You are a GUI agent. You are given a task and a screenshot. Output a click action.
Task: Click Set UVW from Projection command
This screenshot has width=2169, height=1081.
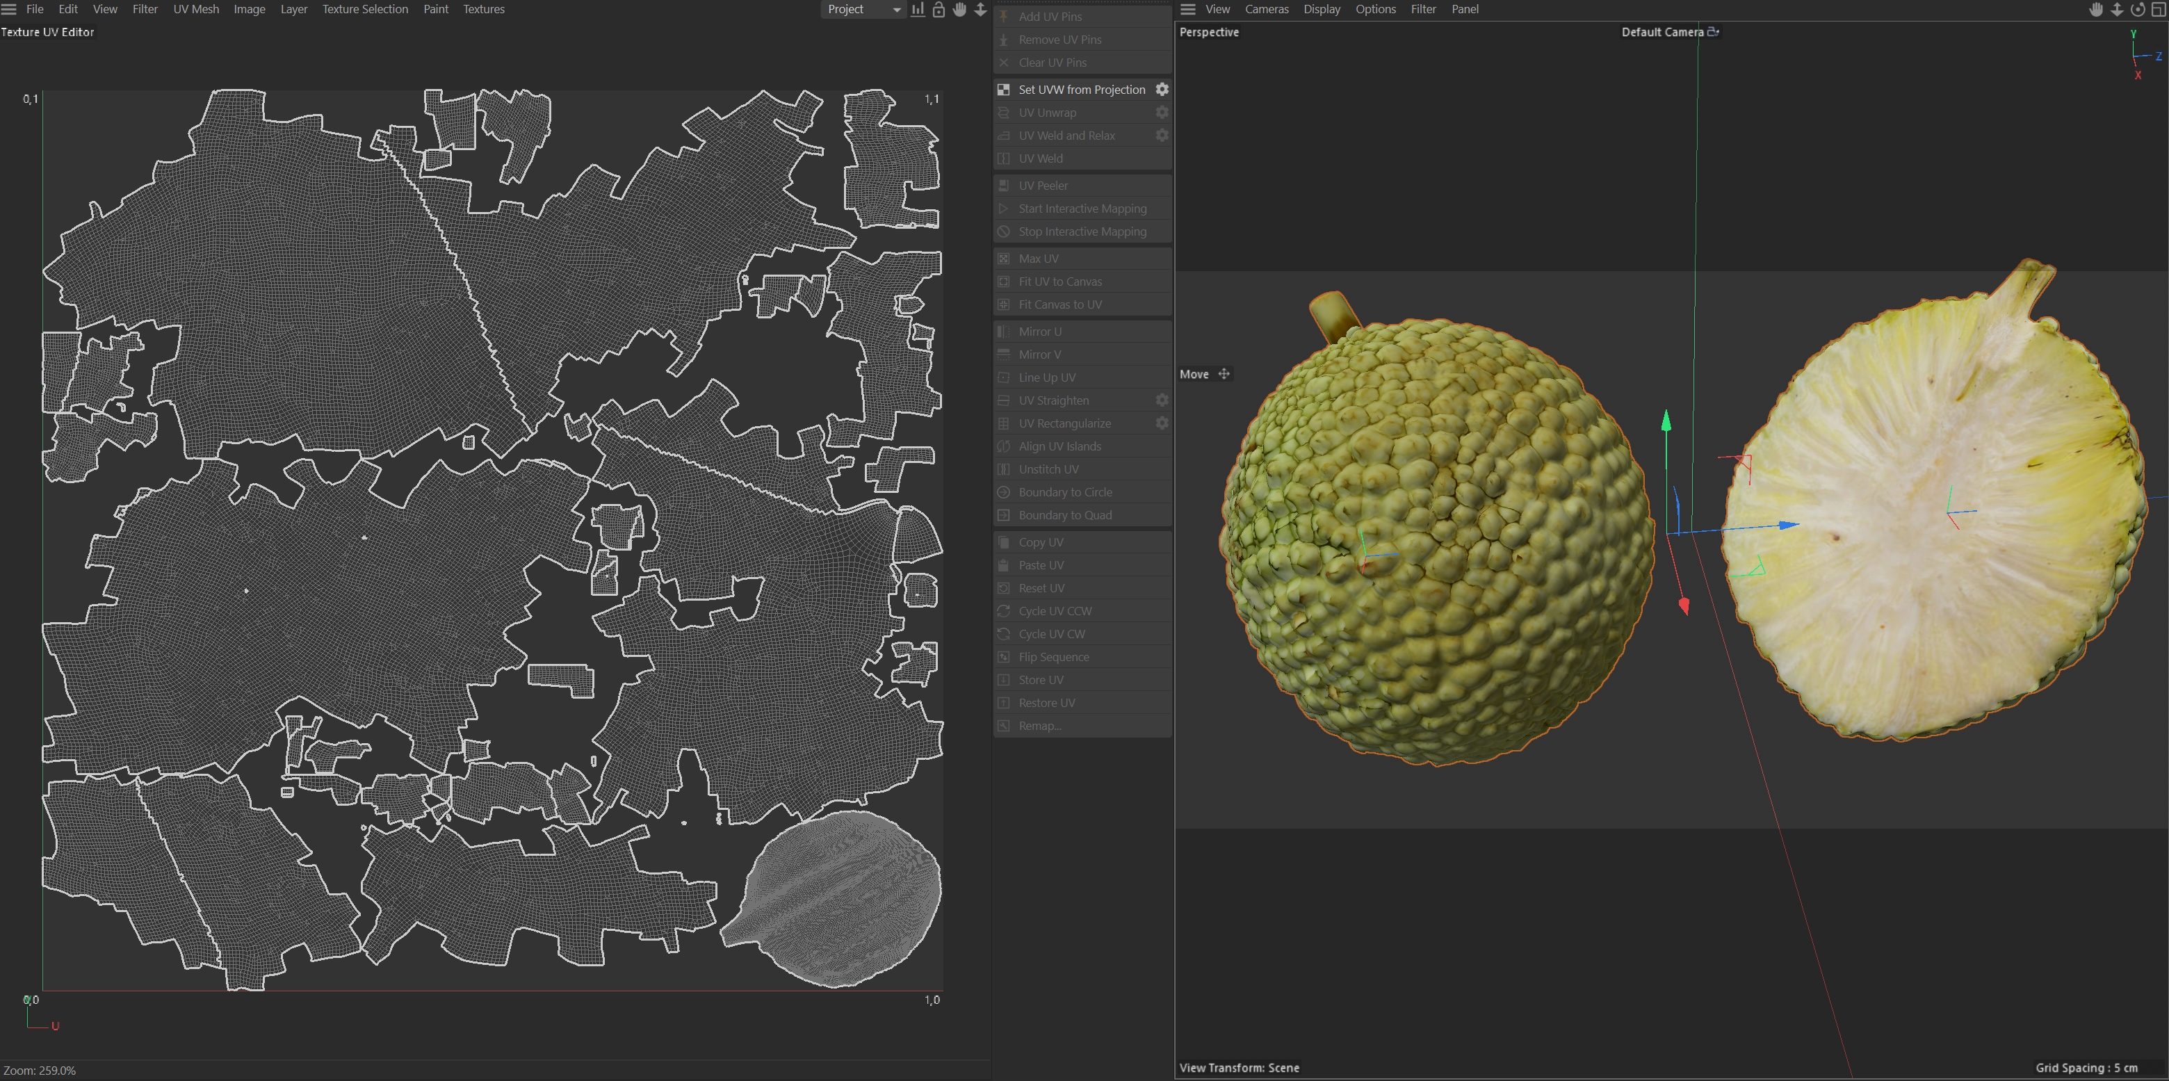1081,89
